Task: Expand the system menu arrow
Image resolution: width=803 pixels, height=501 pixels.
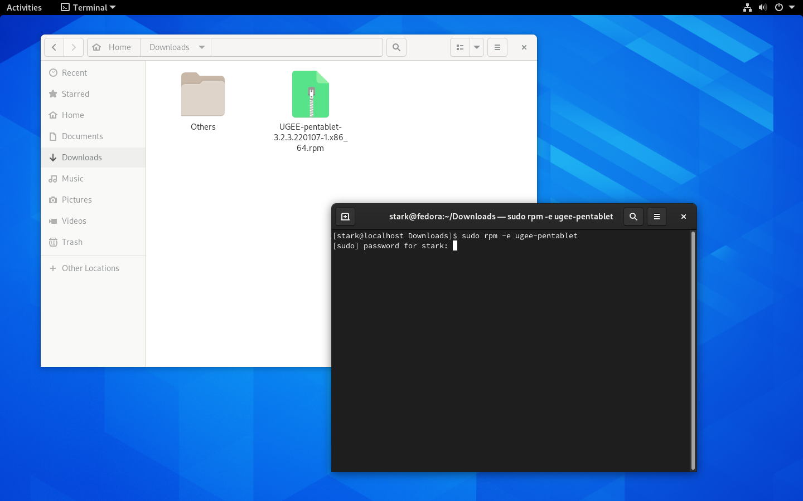Action: pos(792,7)
